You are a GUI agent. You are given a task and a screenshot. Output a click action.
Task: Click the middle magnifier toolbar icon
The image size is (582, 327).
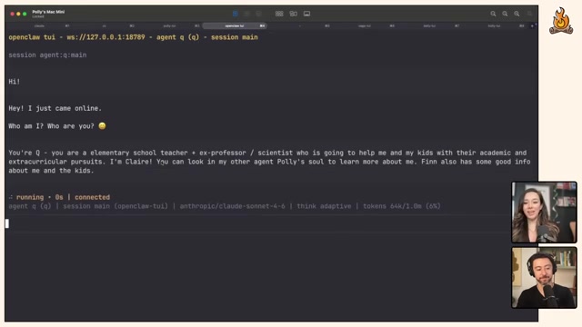tap(505, 14)
